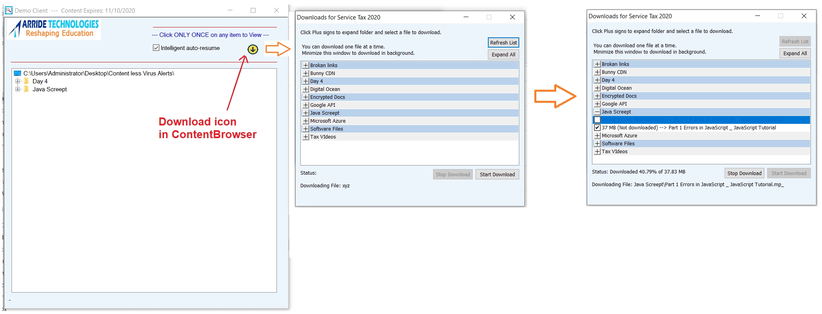Screen dimensions: 822x314
Task: Uncheck the 37 MB Not downloaded file checkbox
Action: (597, 128)
